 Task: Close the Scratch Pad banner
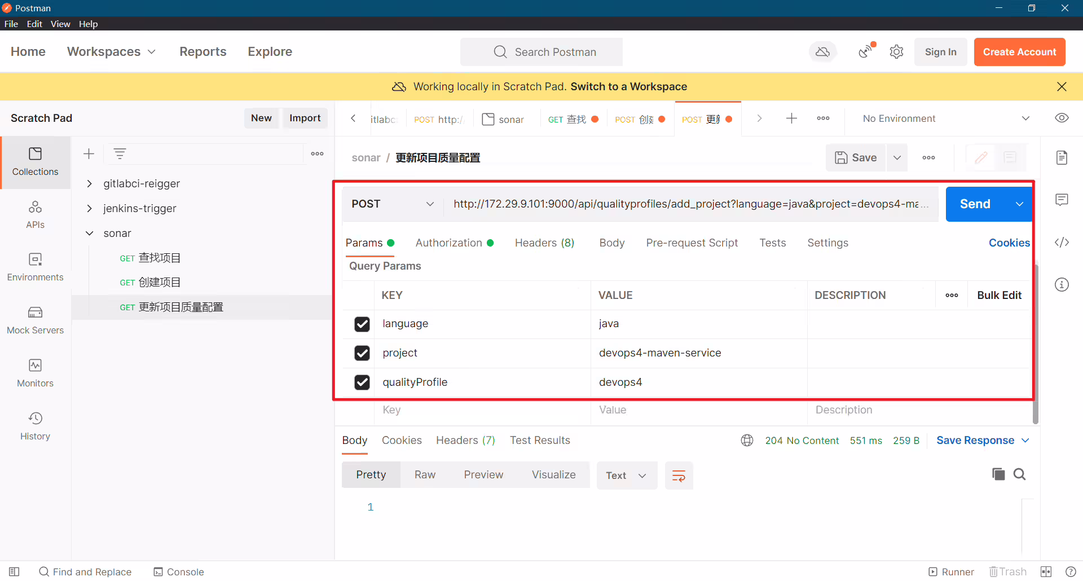click(x=1062, y=87)
